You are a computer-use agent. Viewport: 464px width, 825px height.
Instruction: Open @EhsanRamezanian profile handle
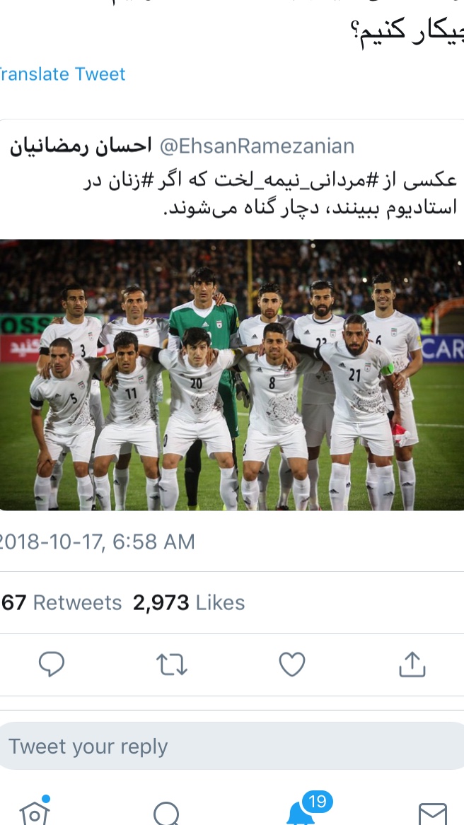[x=257, y=146]
